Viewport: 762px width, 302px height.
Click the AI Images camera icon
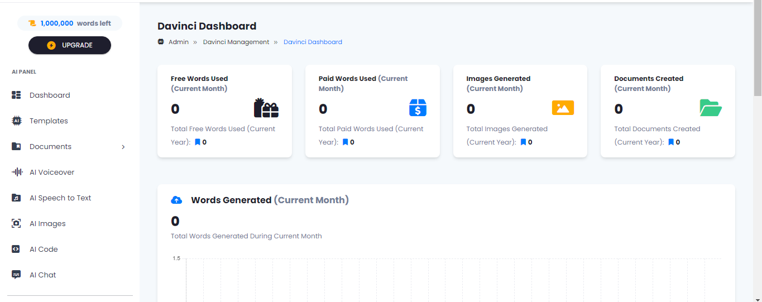click(x=16, y=224)
